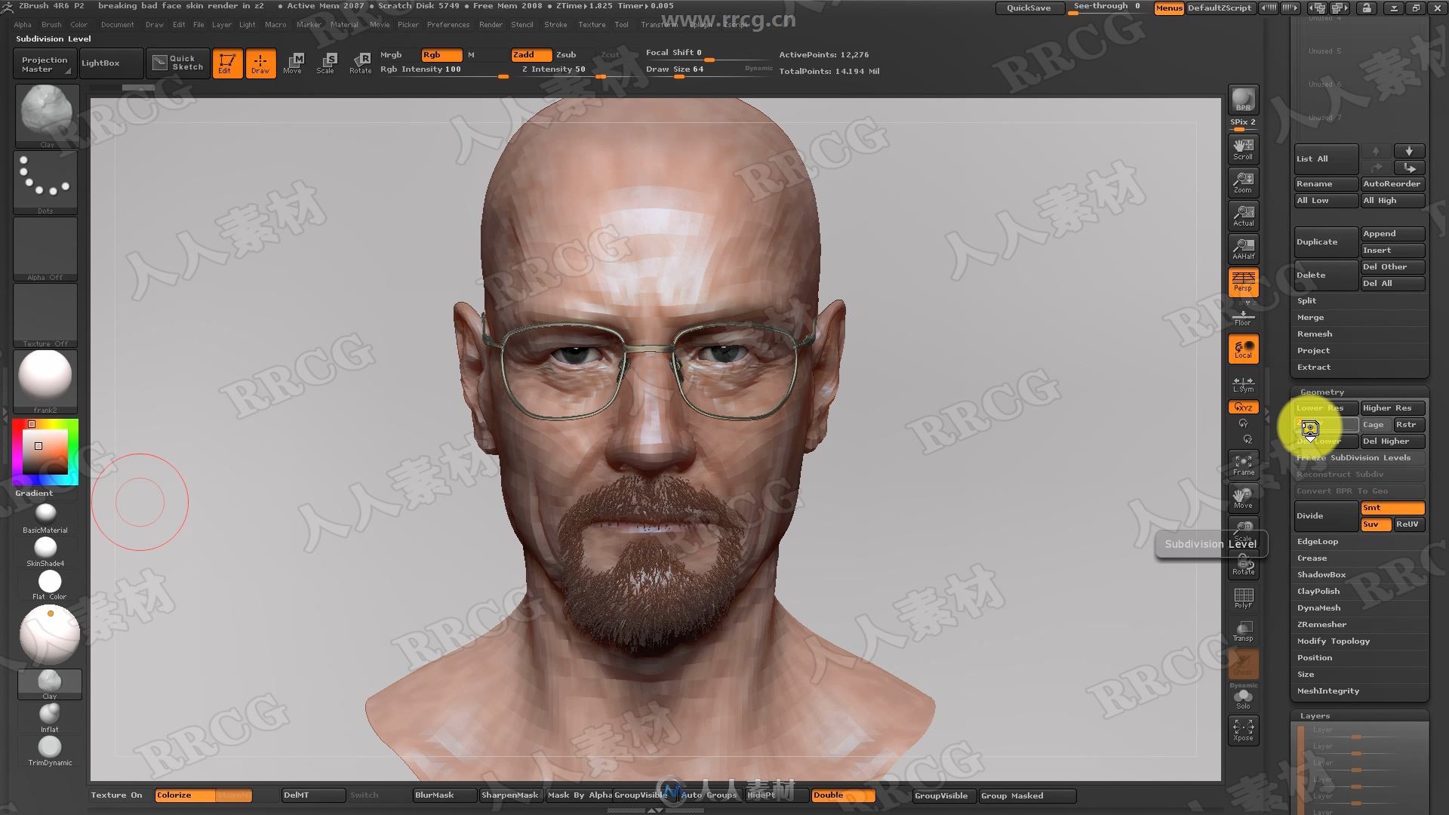Set canvas to Actual size

(x=1243, y=215)
